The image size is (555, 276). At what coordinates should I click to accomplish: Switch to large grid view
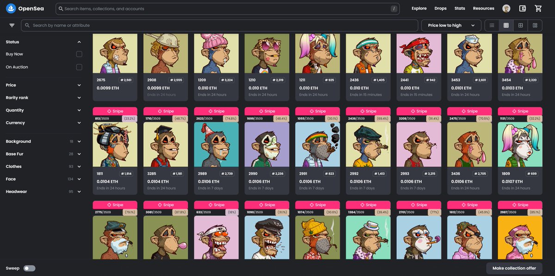[x=520, y=25]
